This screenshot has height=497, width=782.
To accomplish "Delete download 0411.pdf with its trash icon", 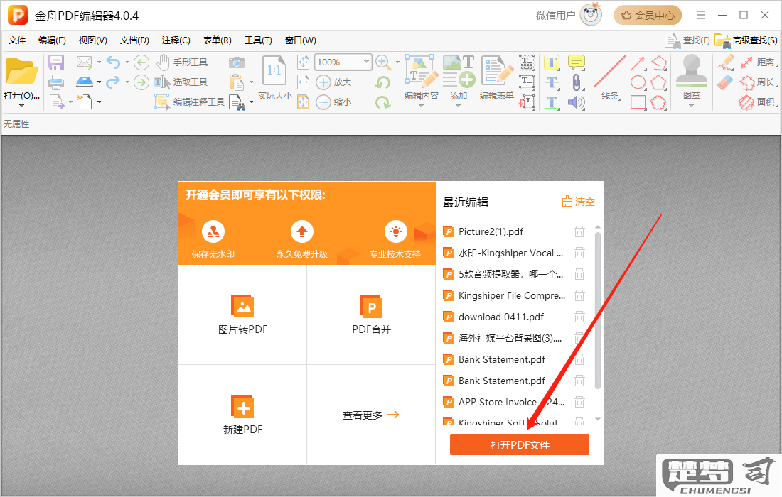I will 579,317.
